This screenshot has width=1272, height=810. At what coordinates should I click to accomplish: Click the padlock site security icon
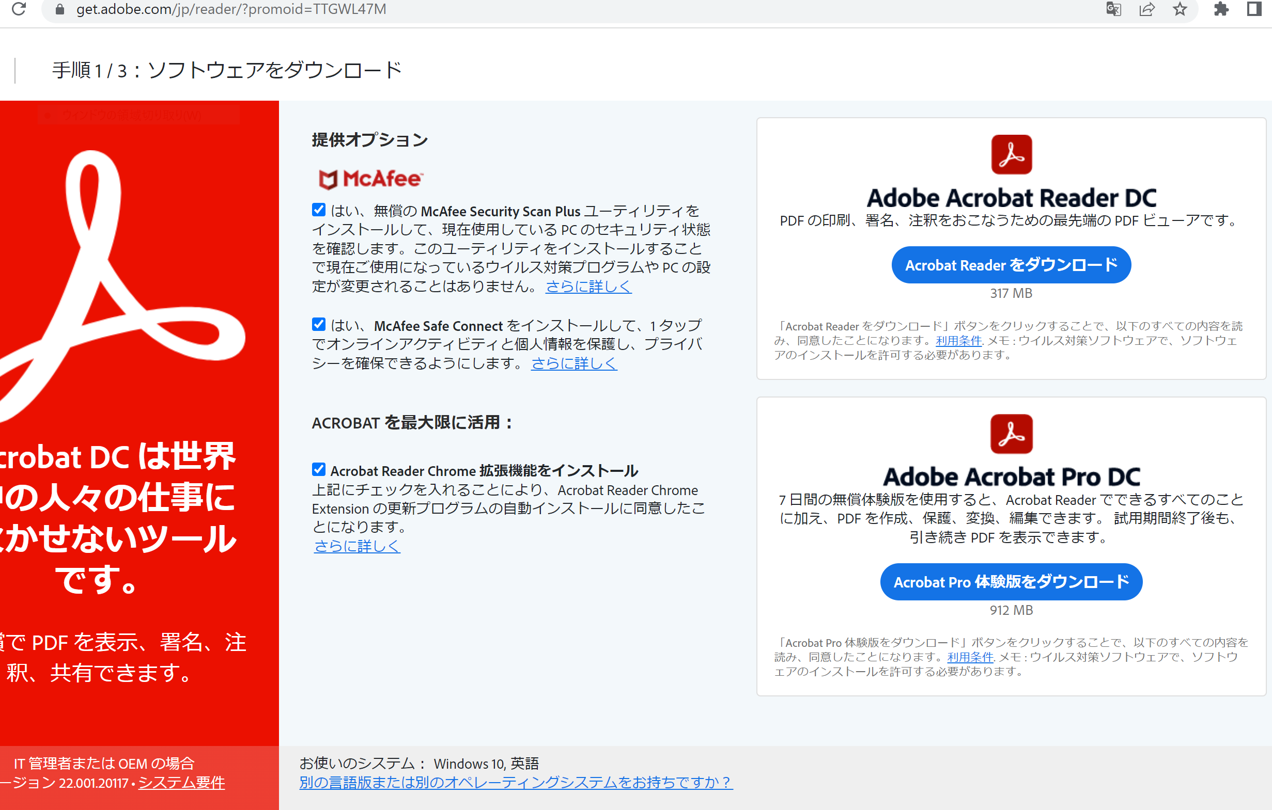(60, 9)
